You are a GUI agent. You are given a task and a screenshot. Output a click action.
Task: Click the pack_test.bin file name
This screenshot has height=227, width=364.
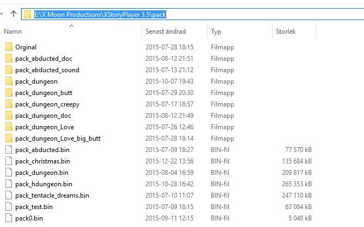coord(34,207)
